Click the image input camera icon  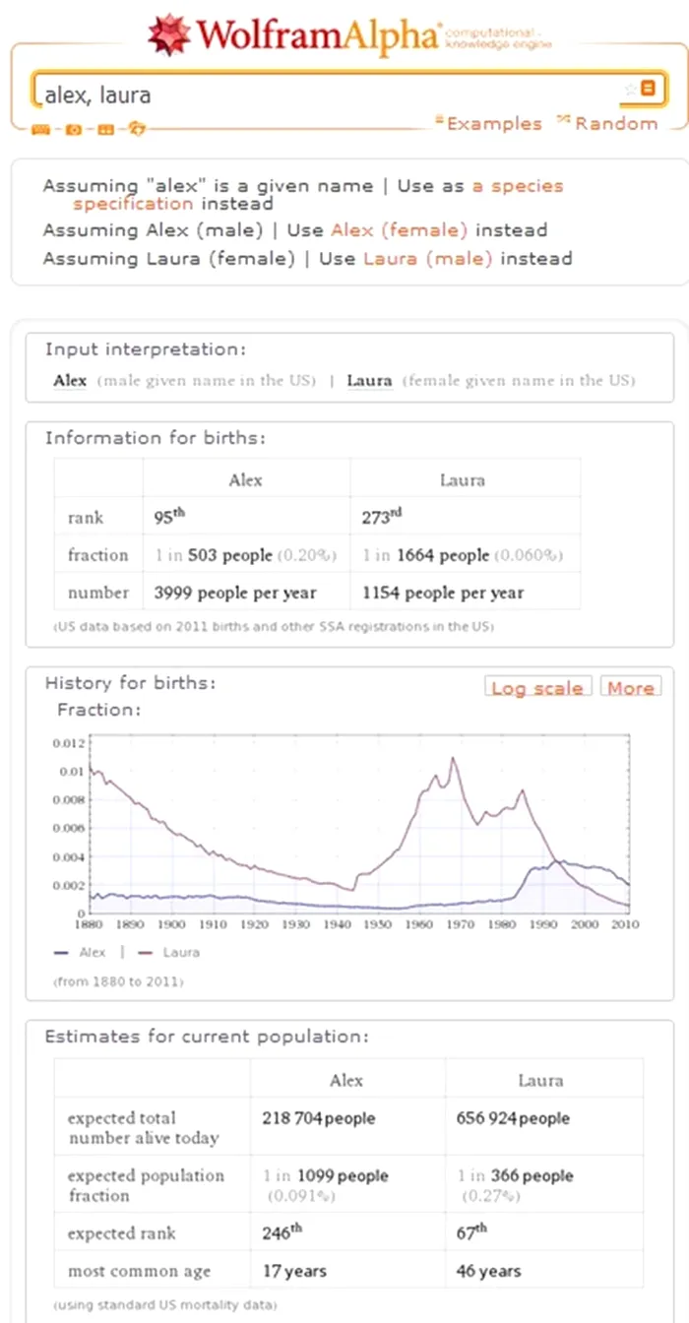point(72,129)
